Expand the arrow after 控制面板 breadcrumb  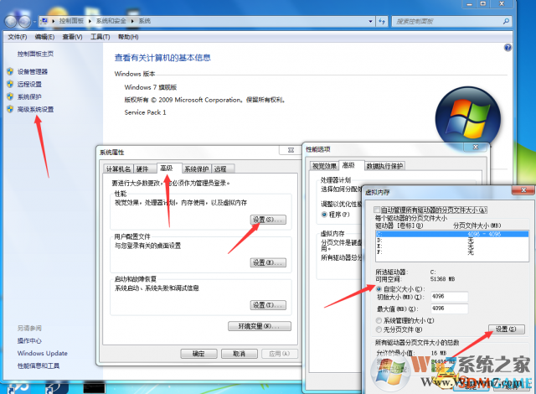click(90, 21)
